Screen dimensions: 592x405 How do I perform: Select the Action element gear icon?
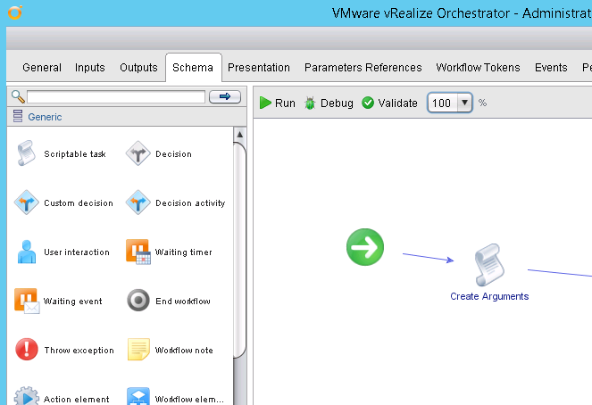(x=27, y=396)
